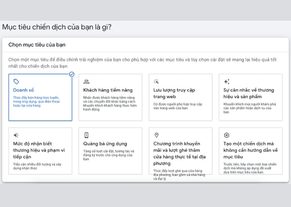Click the map pin icon for local store visits
291x207 pixels.
coord(156,135)
